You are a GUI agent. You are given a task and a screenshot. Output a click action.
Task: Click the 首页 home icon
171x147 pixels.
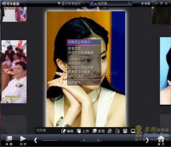pyautogui.click(x=161, y=141)
